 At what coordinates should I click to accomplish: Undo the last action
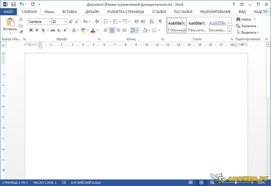(x=22, y=4)
